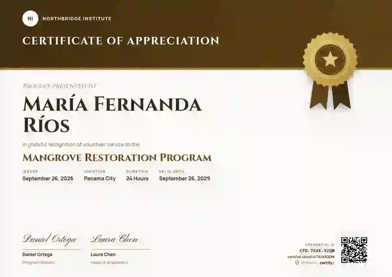Viewport: 392px width, 277px height.
Task: Select the credential ID CFD-7X4K-92QM
Action: pyautogui.click(x=317, y=251)
